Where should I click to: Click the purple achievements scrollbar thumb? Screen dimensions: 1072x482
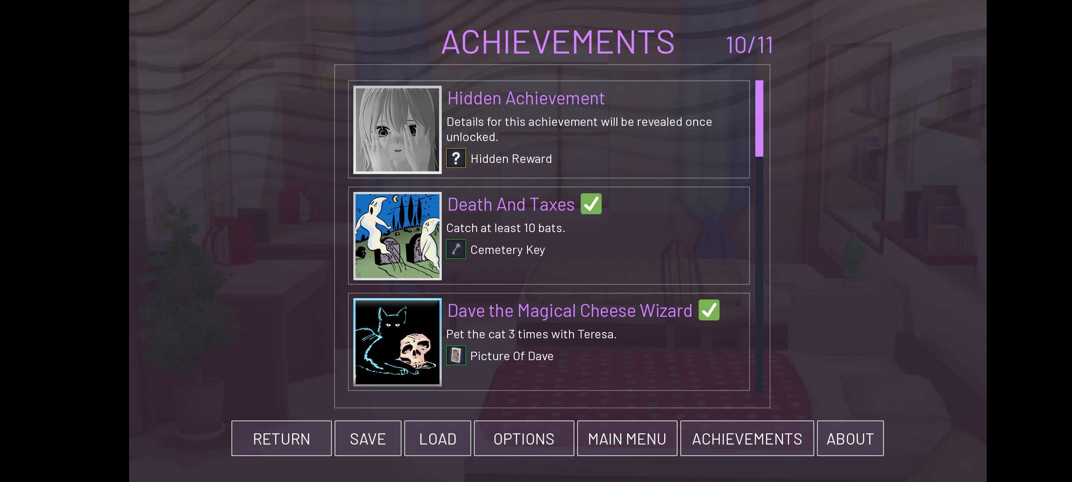pyautogui.click(x=759, y=118)
